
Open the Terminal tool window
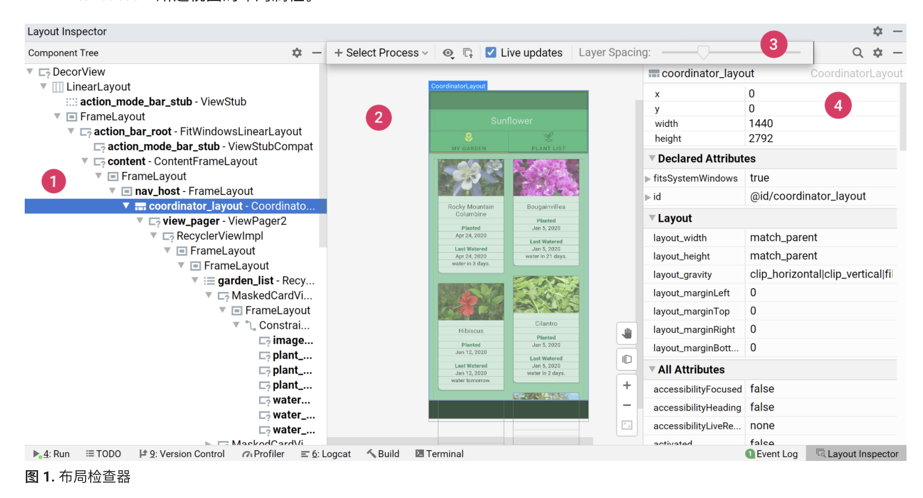click(439, 454)
